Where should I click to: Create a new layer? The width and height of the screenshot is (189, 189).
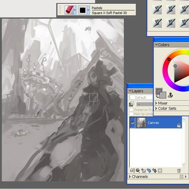[144, 170]
